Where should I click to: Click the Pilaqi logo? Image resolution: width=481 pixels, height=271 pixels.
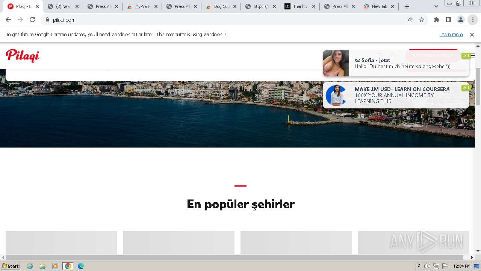click(23, 56)
